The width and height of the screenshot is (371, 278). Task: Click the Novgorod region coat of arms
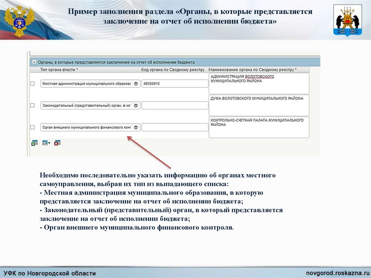[x=347, y=21]
